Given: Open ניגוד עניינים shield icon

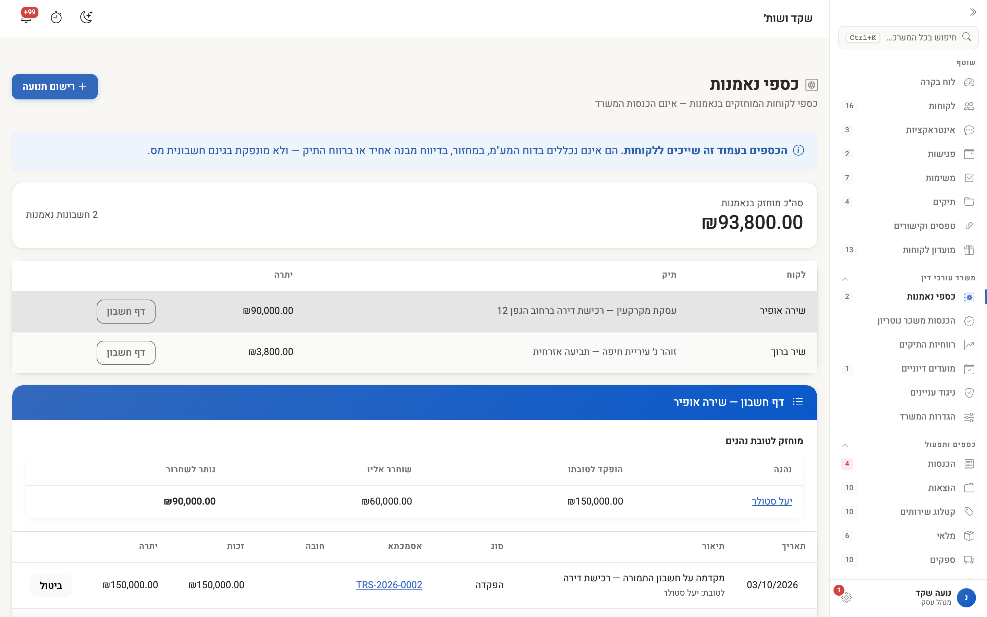Looking at the screenshot, I should [x=969, y=393].
